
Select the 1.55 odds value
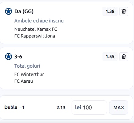[110, 57]
